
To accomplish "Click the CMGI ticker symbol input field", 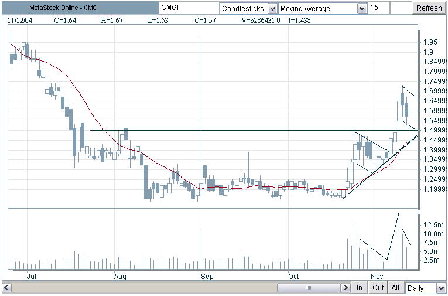I will [x=189, y=8].
